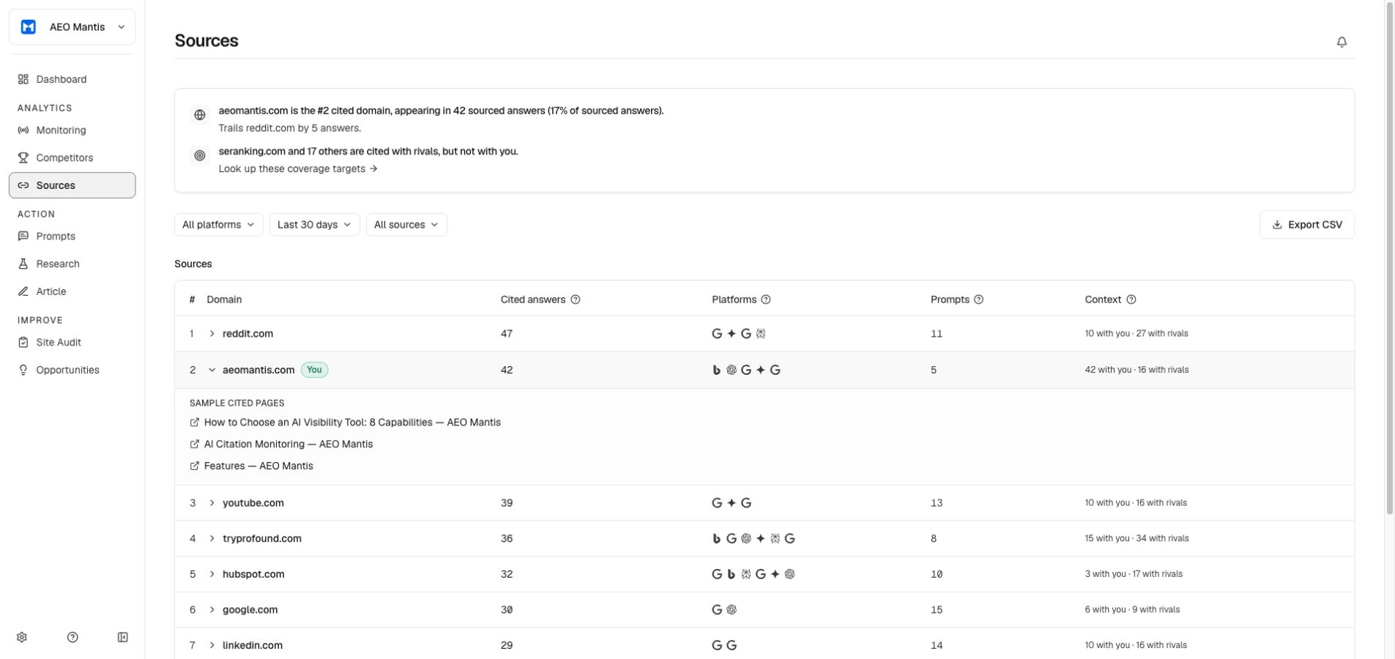Click '10 with you · 27 with rivals' context
The height and width of the screenshot is (659, 1395).
1137,333
